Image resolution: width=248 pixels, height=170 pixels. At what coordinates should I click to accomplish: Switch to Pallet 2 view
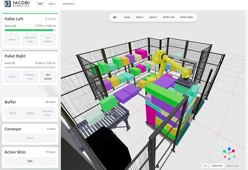pyautogui.click(x=153, y=17)
